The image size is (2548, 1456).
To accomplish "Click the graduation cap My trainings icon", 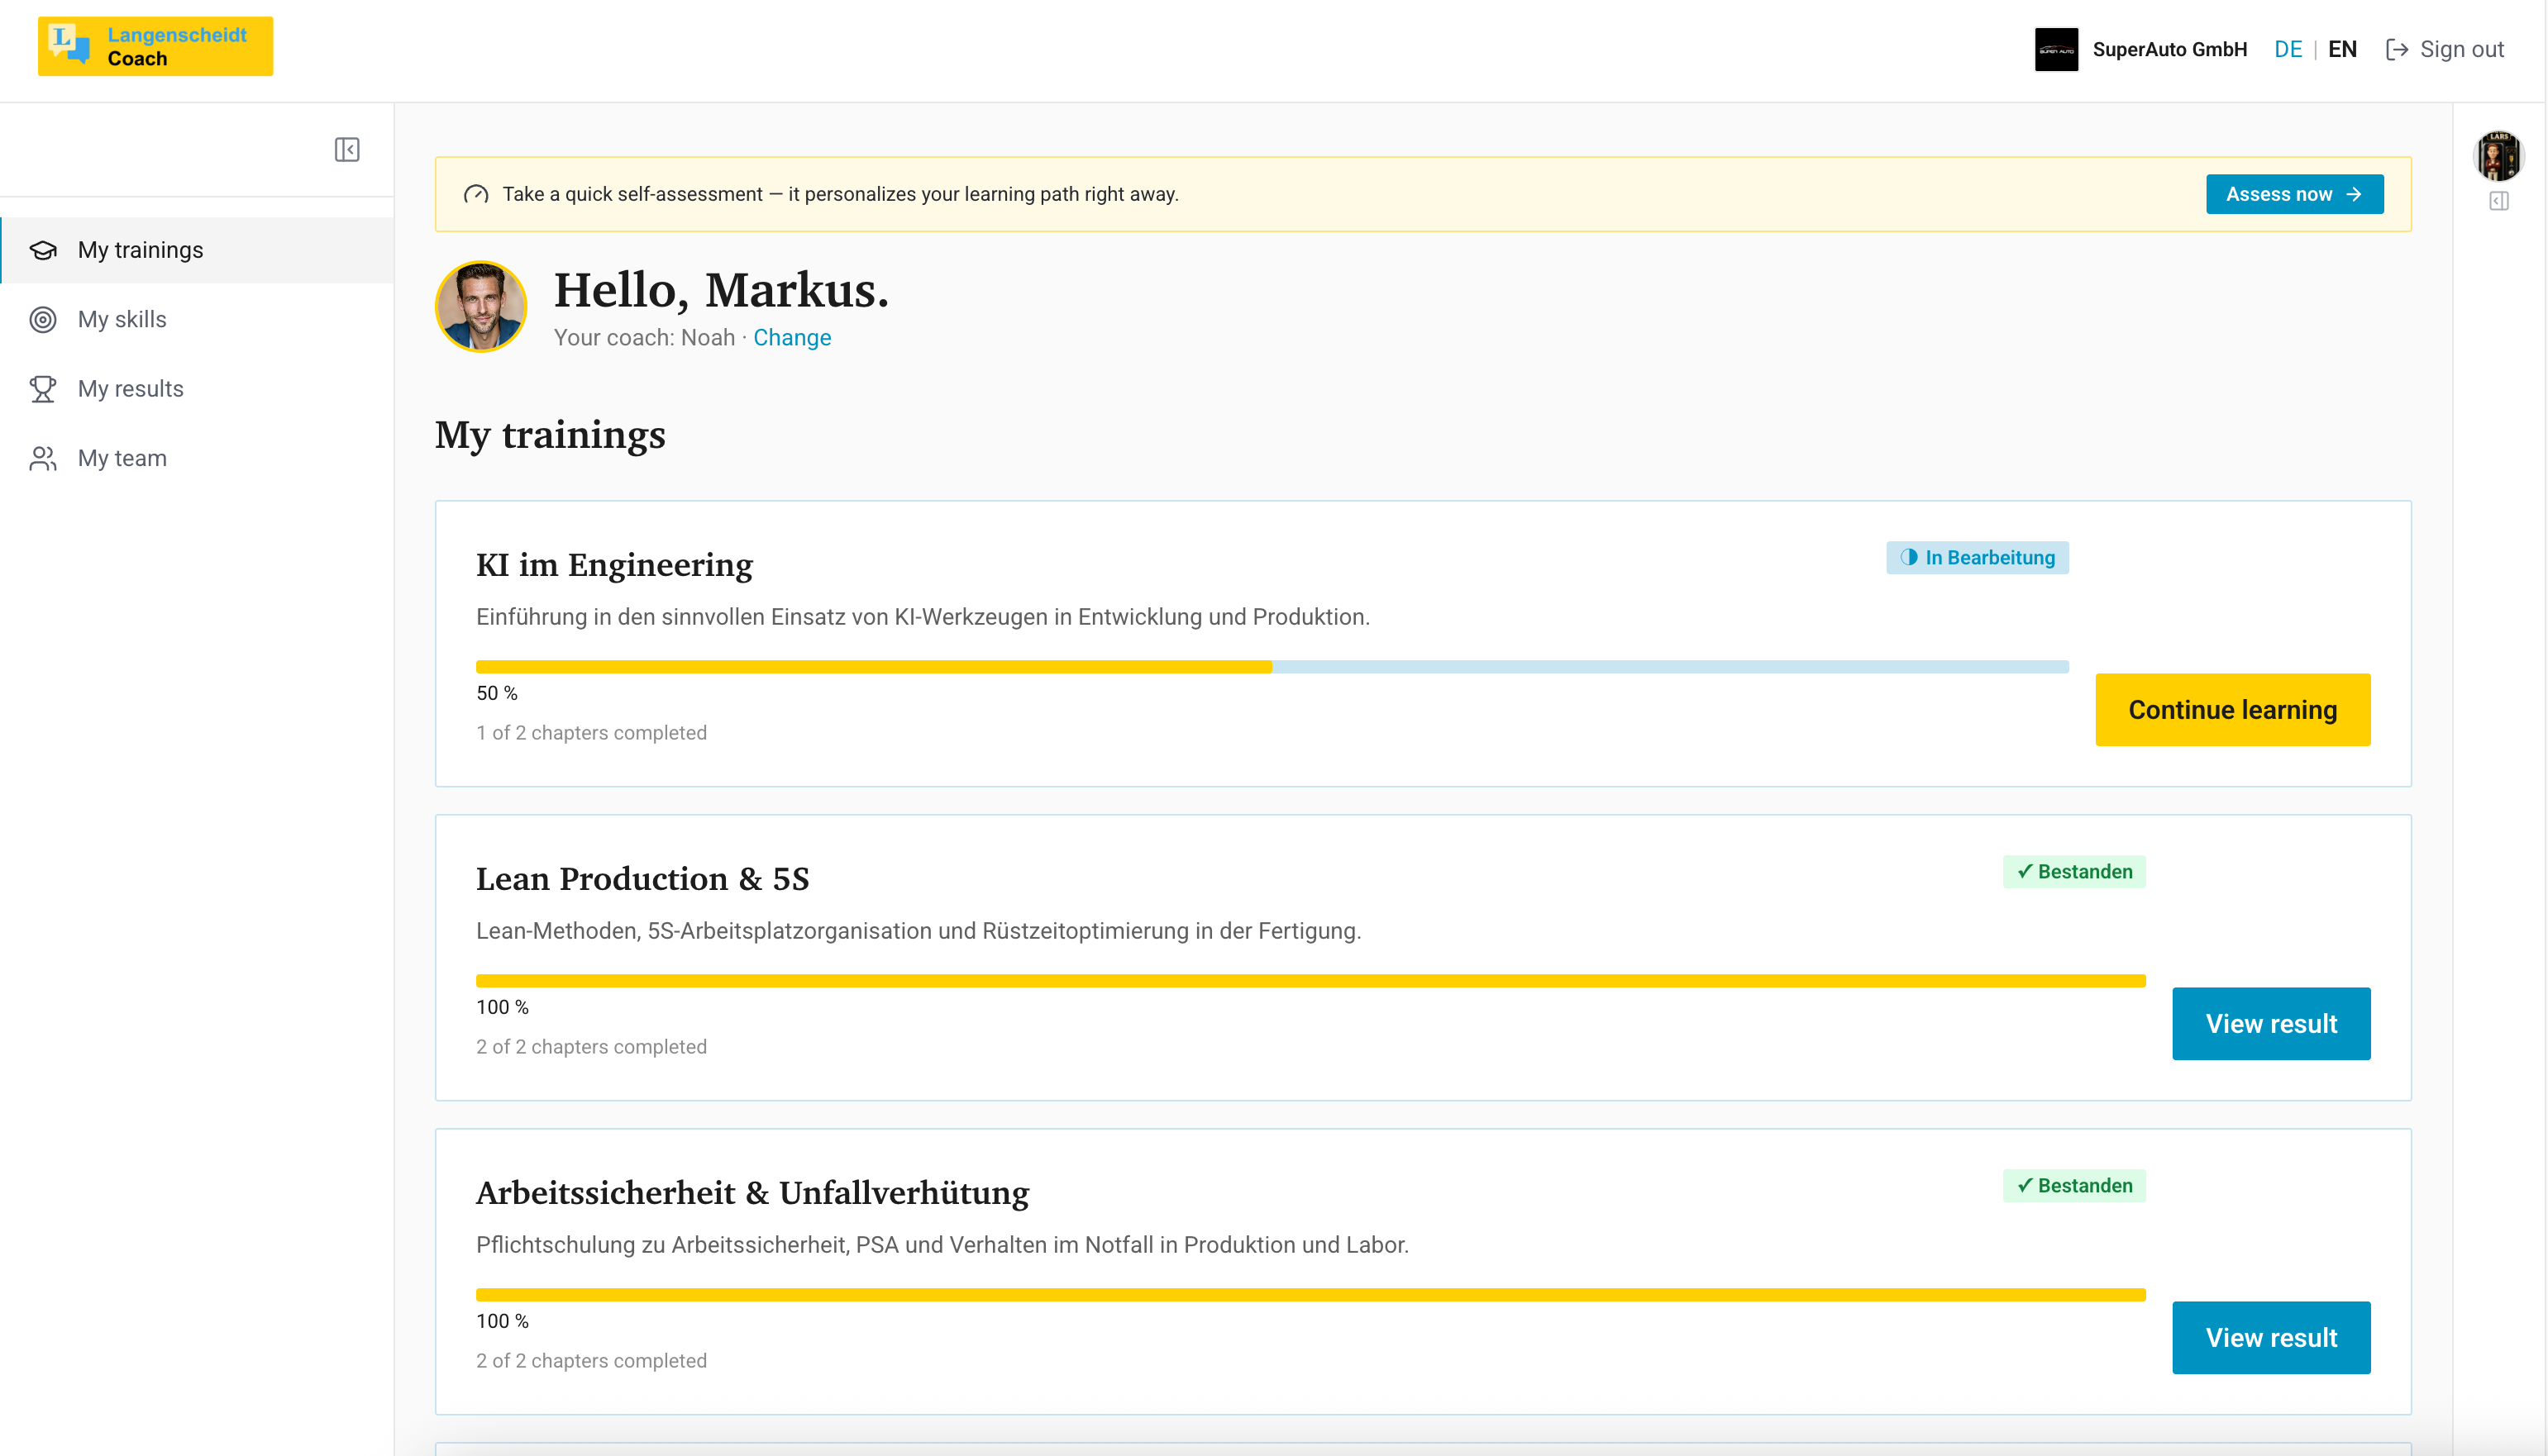I will 43,250.
